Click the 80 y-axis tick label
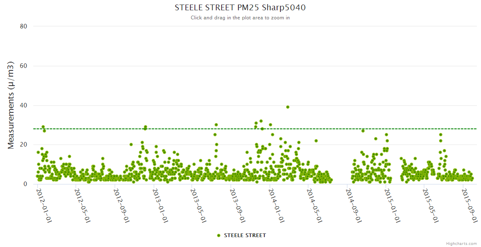 (23, 26)
